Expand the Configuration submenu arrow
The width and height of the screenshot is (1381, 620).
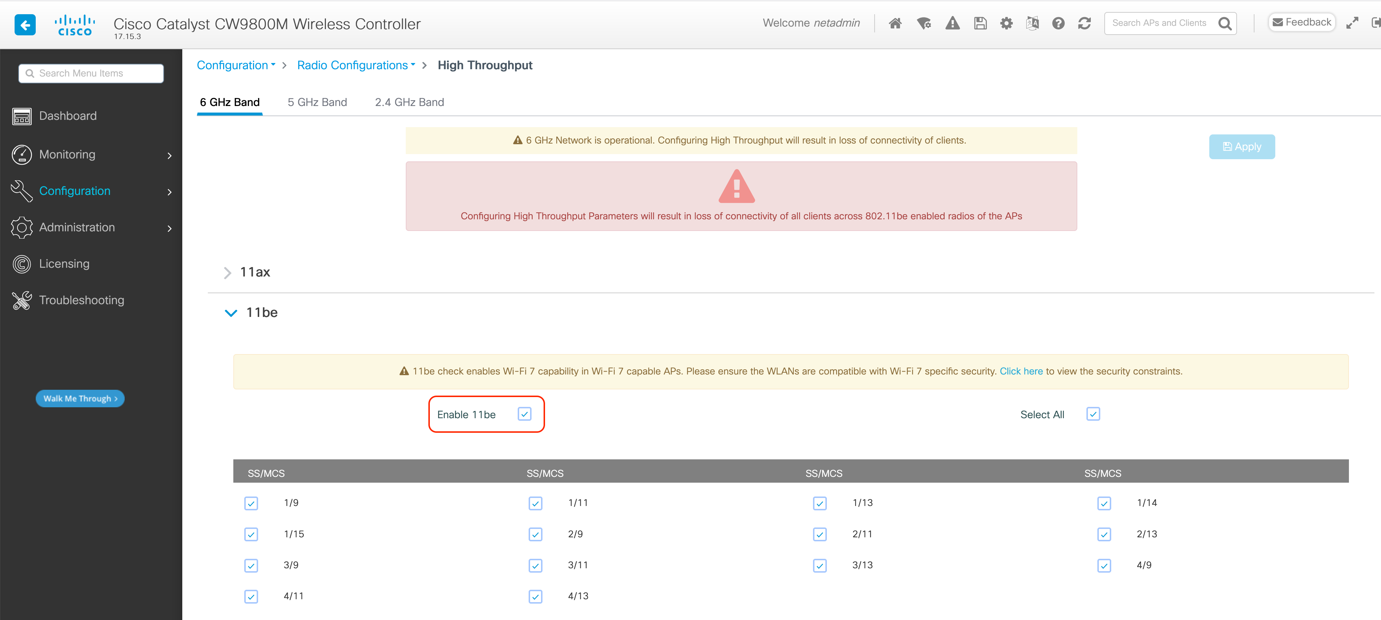pos(170,192)
